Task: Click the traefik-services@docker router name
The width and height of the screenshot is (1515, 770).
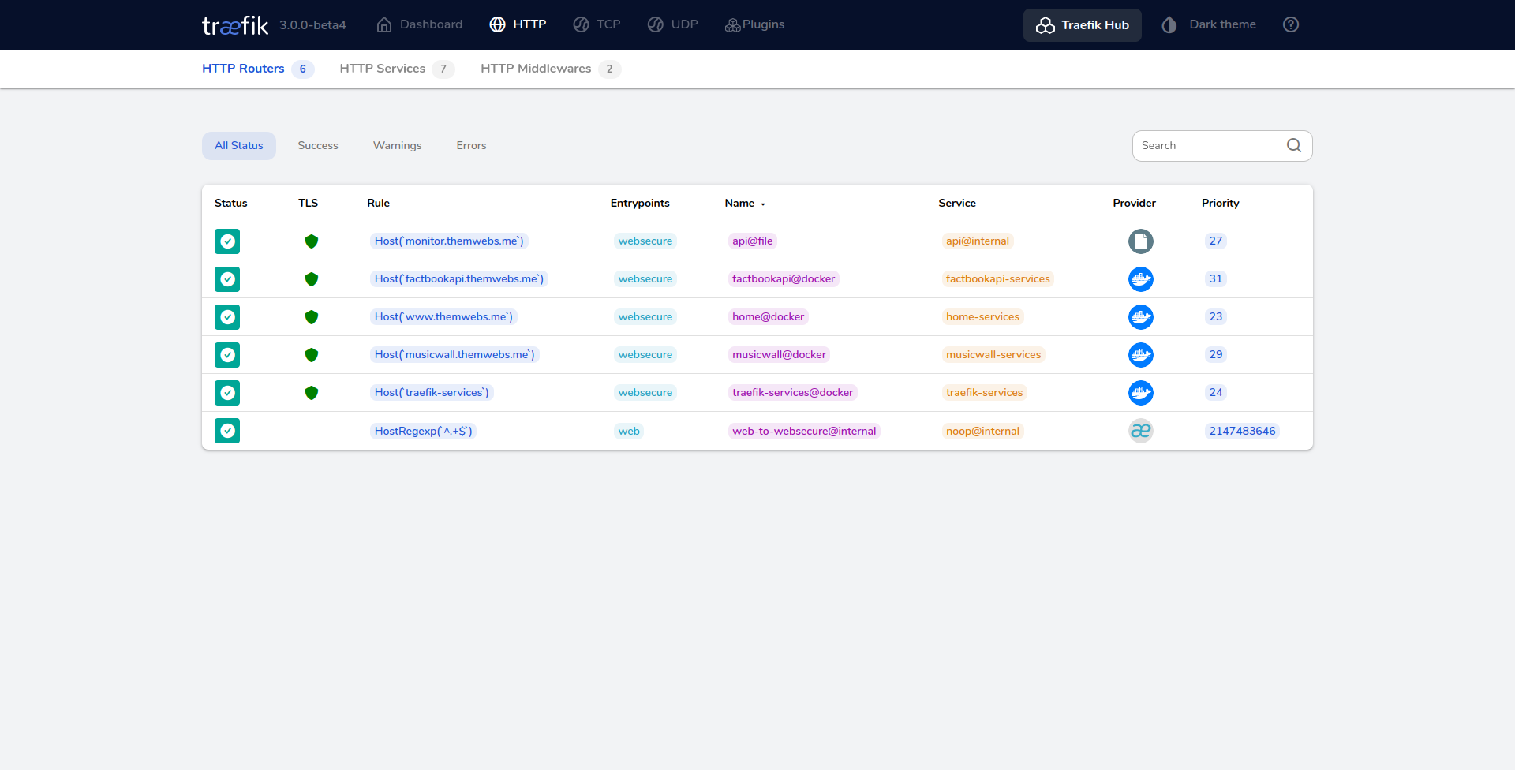Action: pos(793,393)
